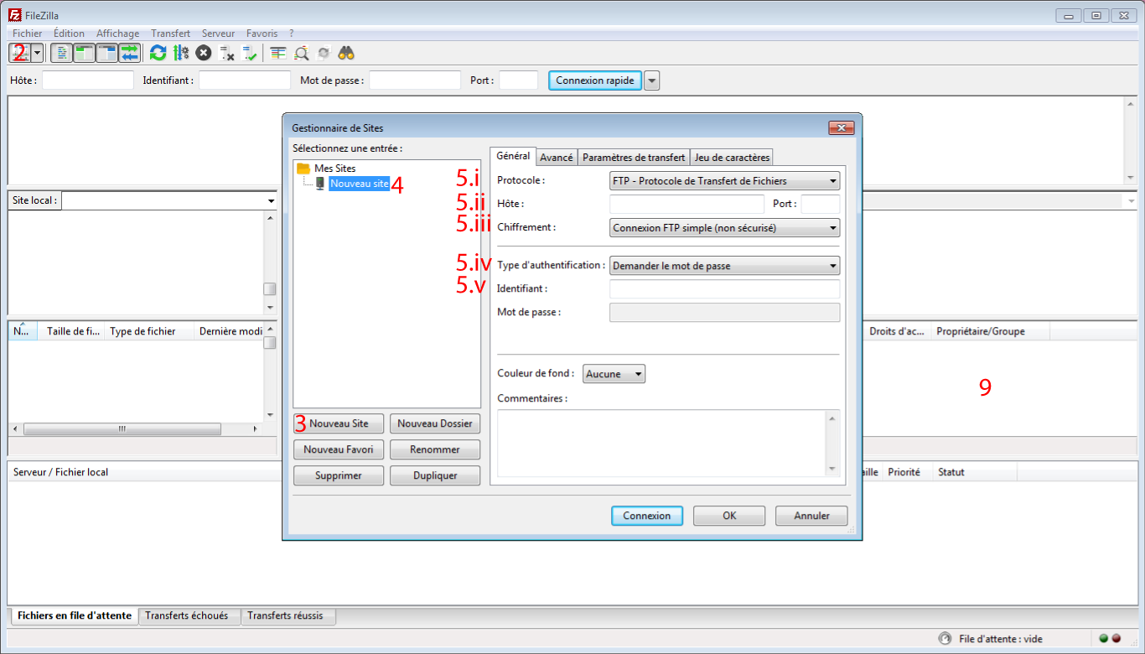Click the FileZilla logo in title bar
Viewport: 1145px width, 654px height.
click(x=15, y=15)
